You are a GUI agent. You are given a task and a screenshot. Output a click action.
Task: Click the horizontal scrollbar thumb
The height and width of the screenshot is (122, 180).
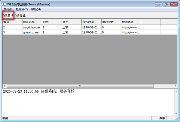coord(80,86)
